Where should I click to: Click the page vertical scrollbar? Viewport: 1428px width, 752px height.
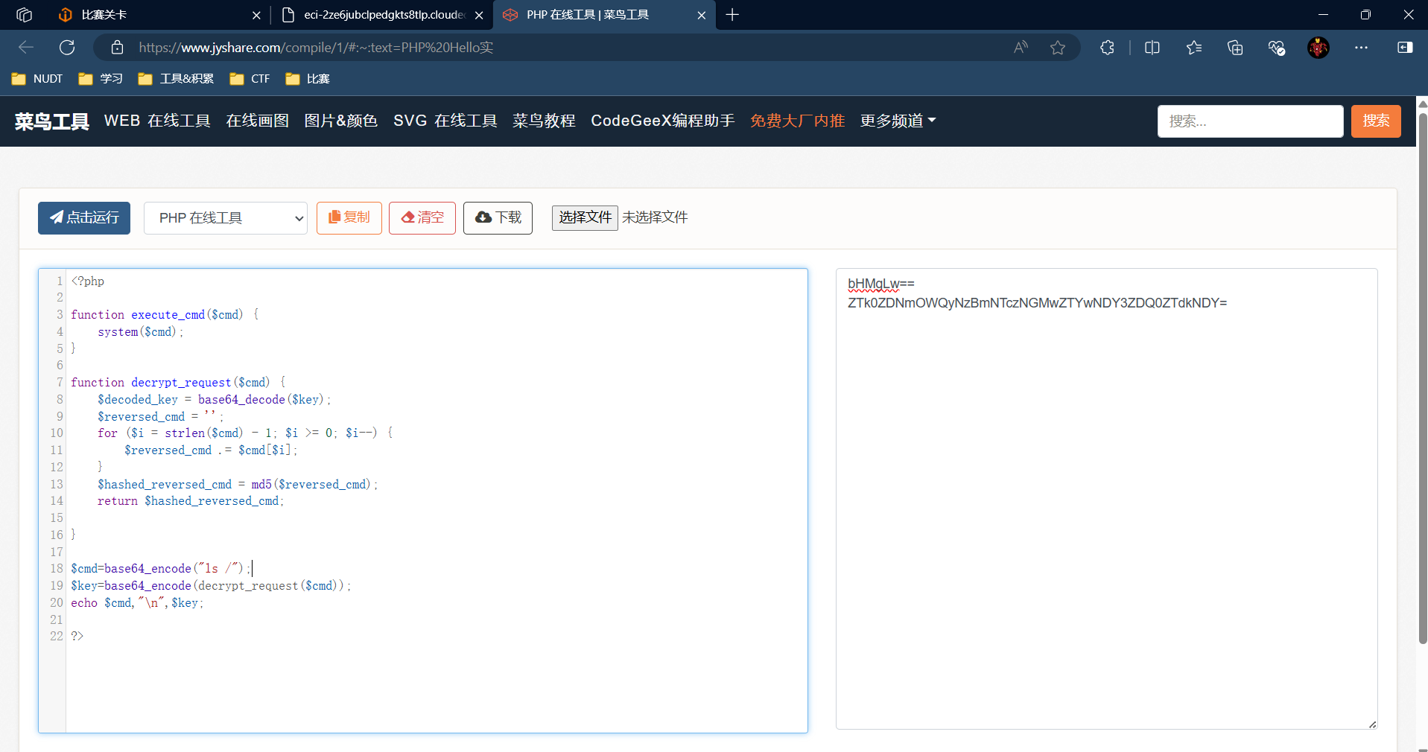pos(1422,372)
